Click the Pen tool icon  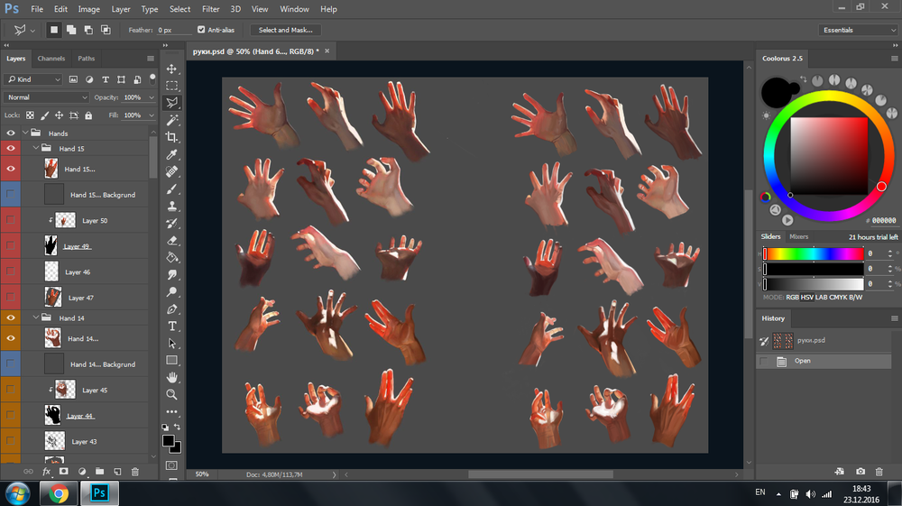[x=172, y=308]
